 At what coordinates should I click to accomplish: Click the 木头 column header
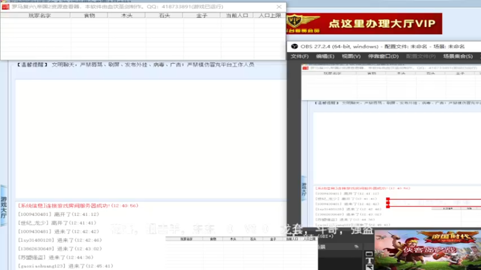pos(127,16)
